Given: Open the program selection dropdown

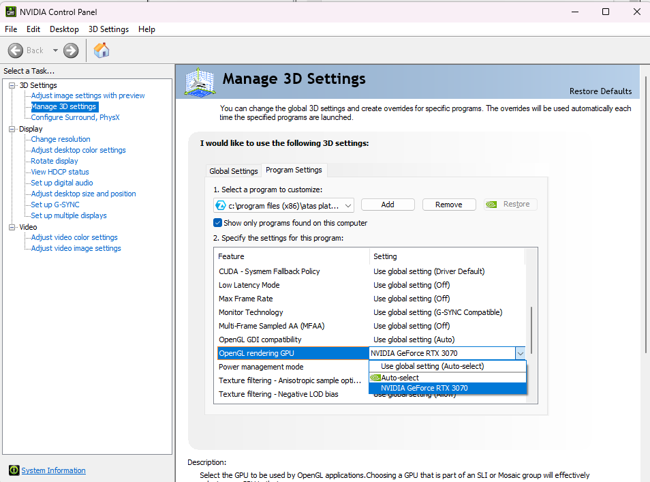Looking at the screenshot, I should pyautogui.click(x=348, y=205).
